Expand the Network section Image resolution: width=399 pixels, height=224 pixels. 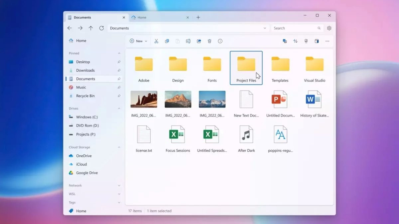pos(119,186)
